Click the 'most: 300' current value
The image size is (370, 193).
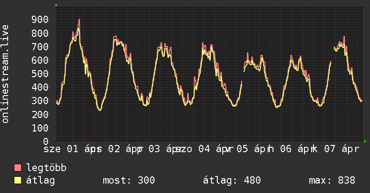[x=129, y=181]
